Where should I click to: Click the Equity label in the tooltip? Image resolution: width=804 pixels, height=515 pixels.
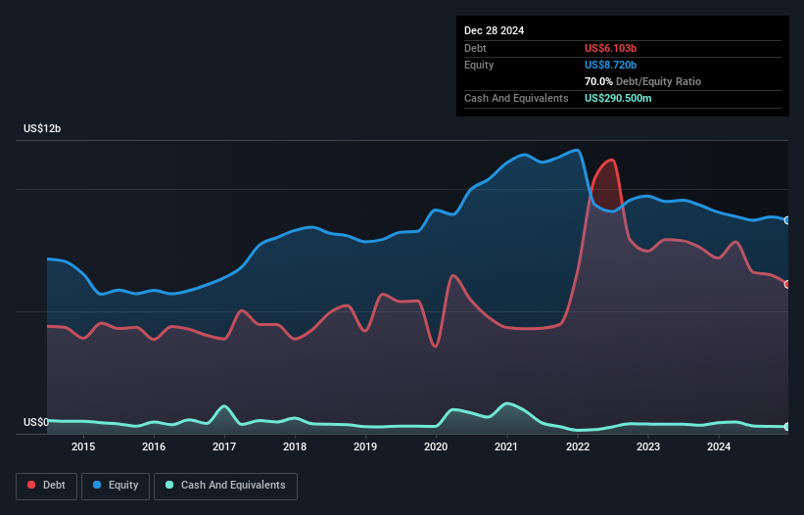479,65
